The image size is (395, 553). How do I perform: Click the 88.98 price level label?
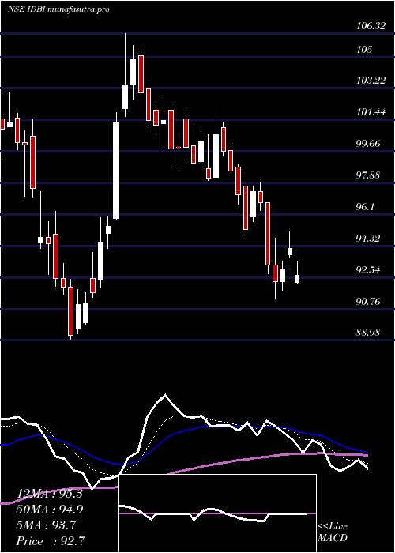point(368,333)
